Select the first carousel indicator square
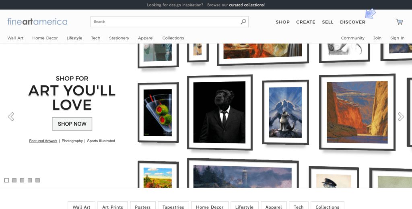The image size is (412, 209). tap(6, 180)
